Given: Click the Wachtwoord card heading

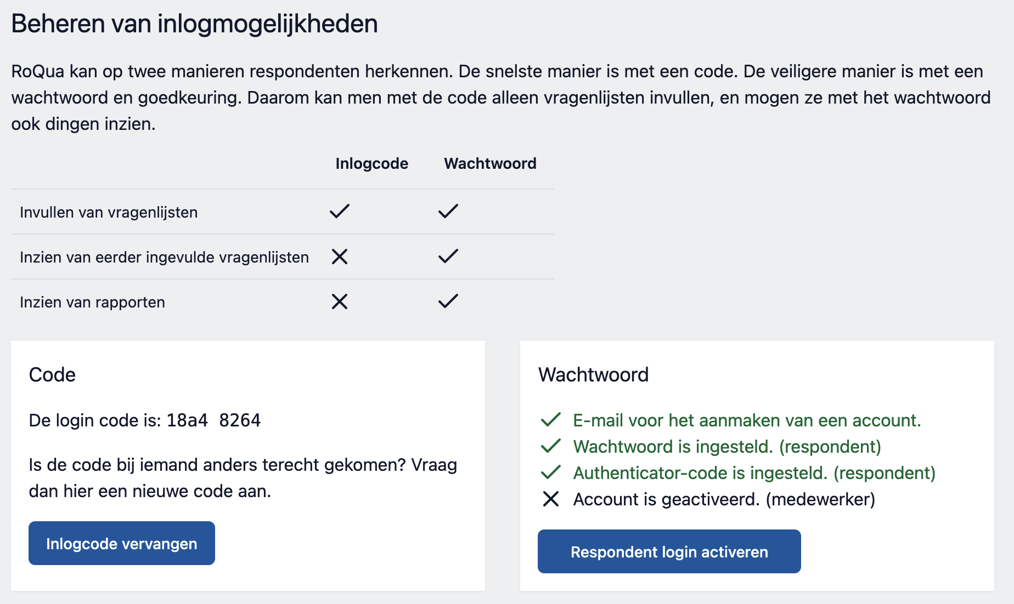Looking at the screenshot, I should 593,375.
